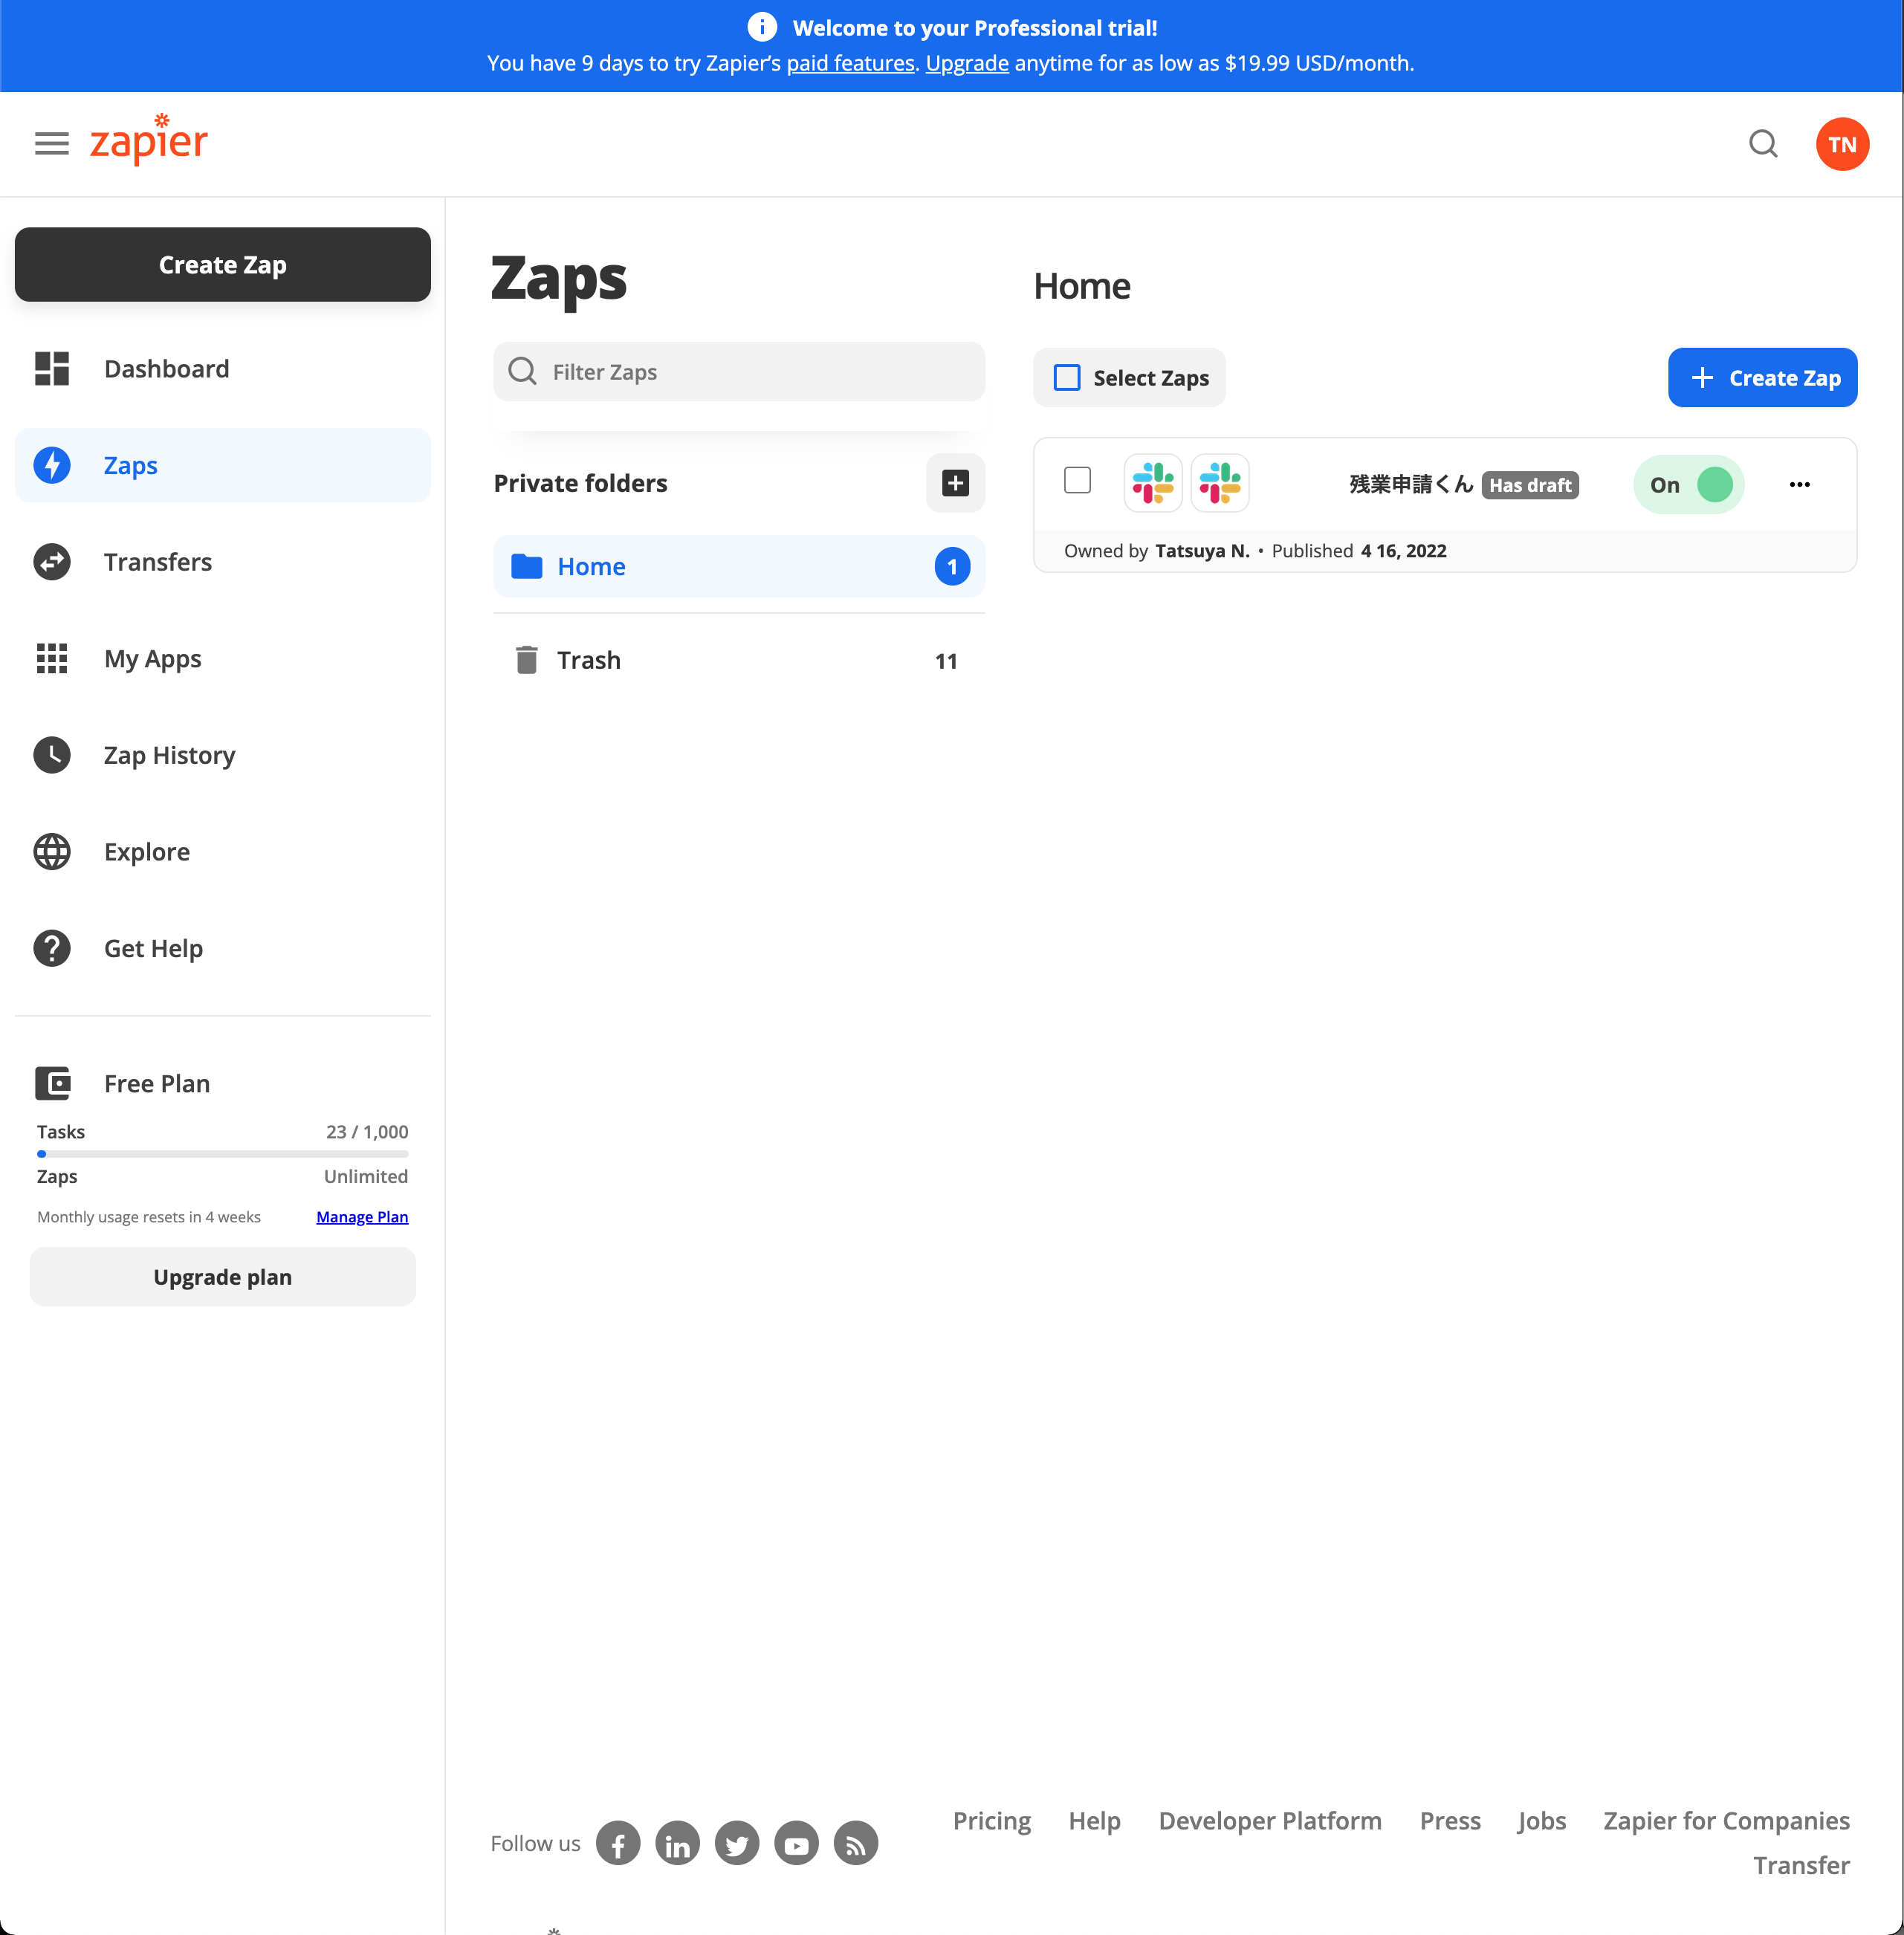The height and width of the screenshot is (1935, 1904).
Task: Open the TN account avatar menu
Action: coord(1841,144)
